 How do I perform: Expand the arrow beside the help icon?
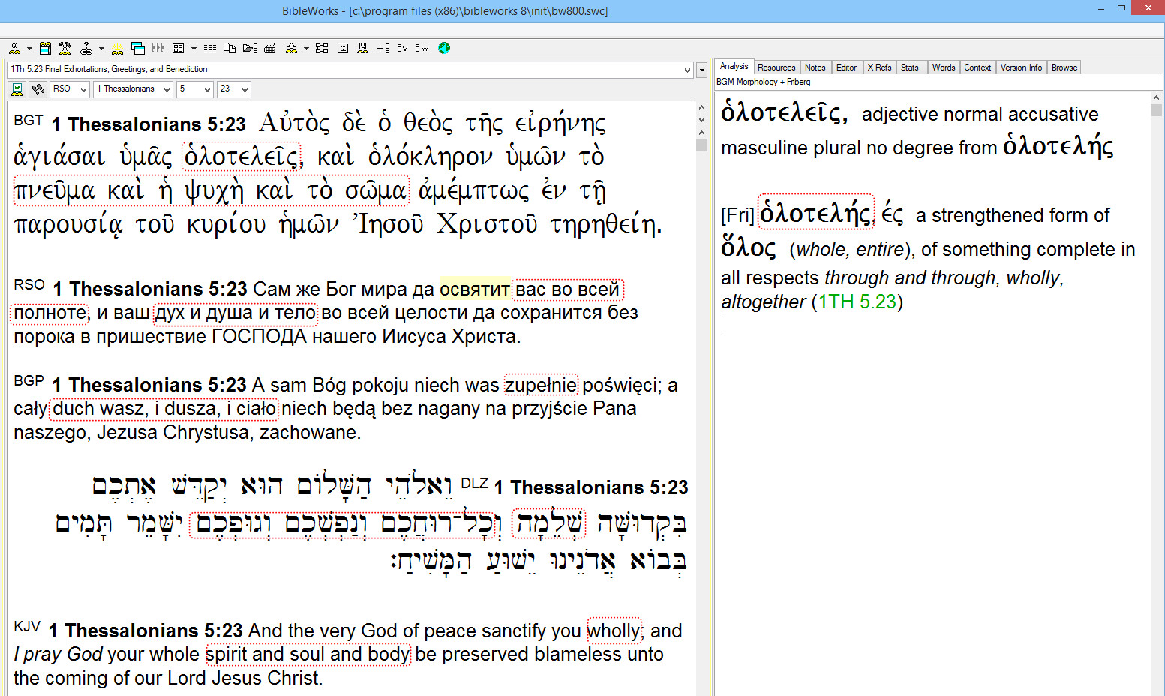(x=101, y=49)
